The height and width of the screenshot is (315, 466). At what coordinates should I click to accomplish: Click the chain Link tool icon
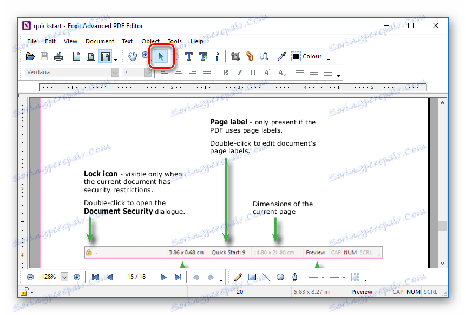[x=250, y=56]
